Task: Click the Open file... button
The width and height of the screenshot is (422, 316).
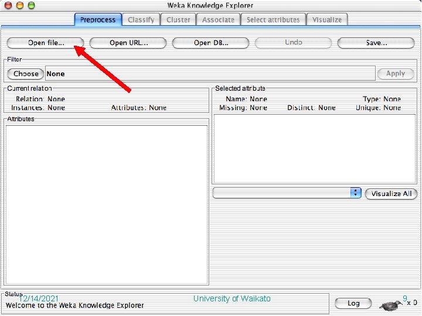Action: (x=46, y=43)
